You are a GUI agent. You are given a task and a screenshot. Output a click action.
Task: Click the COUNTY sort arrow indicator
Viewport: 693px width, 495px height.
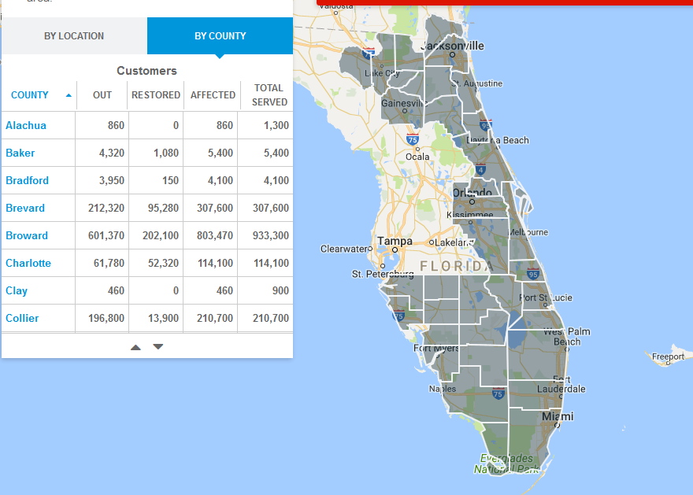point(69,95)
